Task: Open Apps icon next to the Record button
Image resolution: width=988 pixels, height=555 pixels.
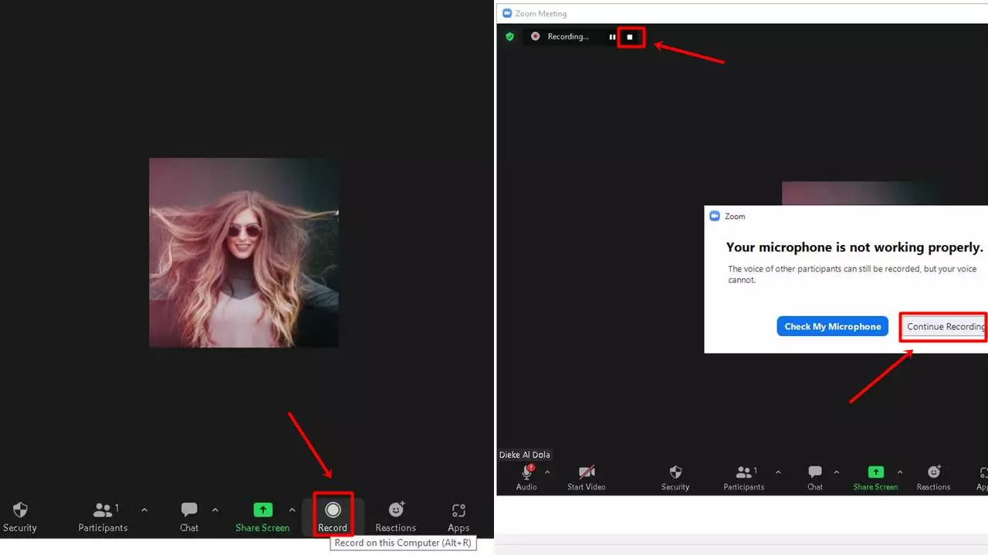Action: (x=458, y=515)
